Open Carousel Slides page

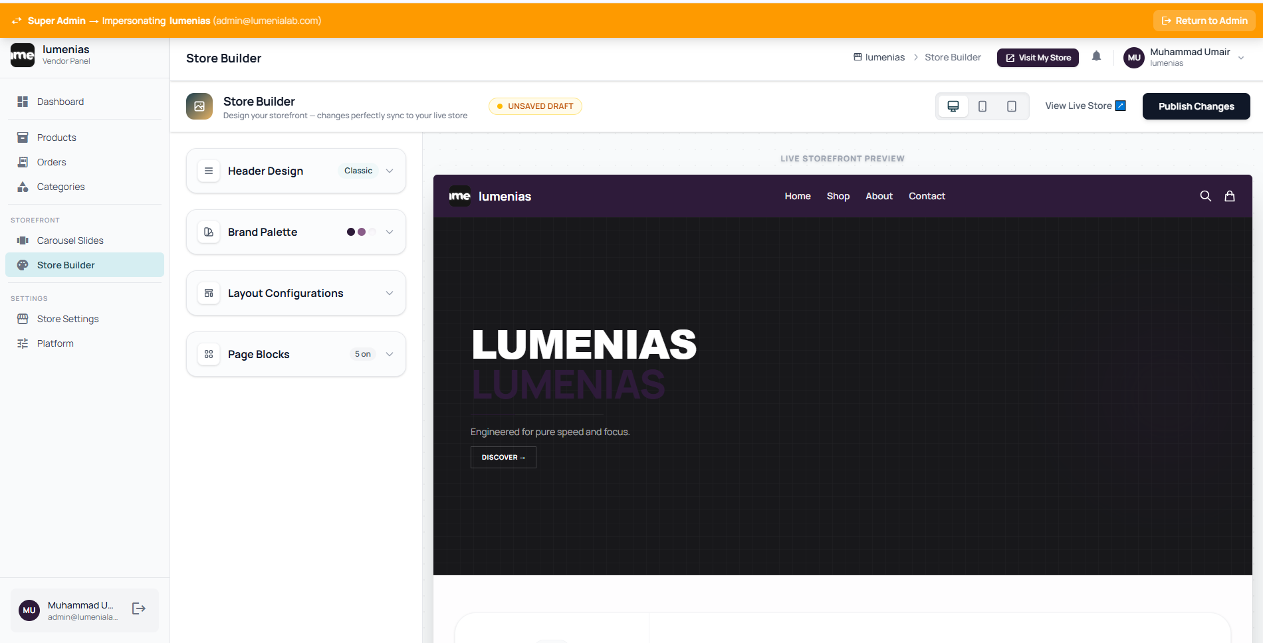(x=84, y=240)
